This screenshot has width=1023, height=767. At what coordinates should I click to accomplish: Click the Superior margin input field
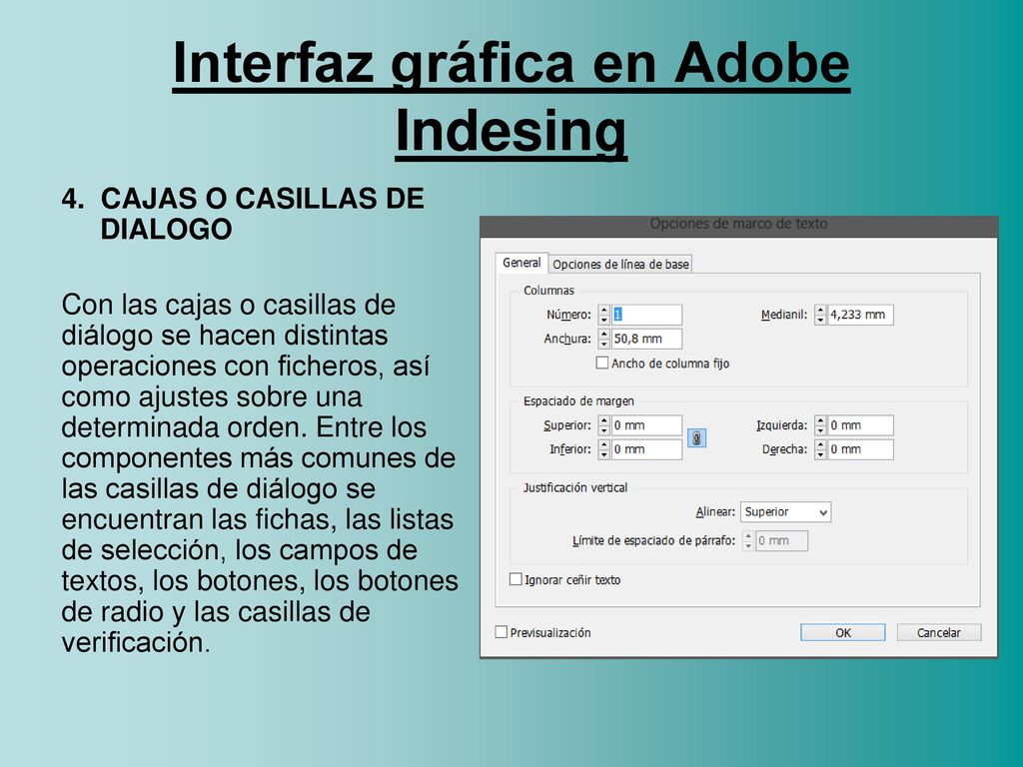coord(646,425)
